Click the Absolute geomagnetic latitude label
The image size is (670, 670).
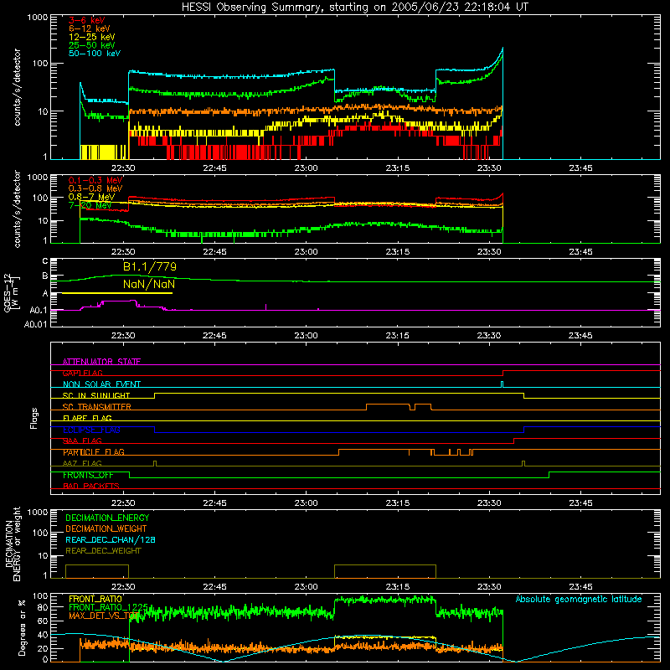click(x=579, y=600)
